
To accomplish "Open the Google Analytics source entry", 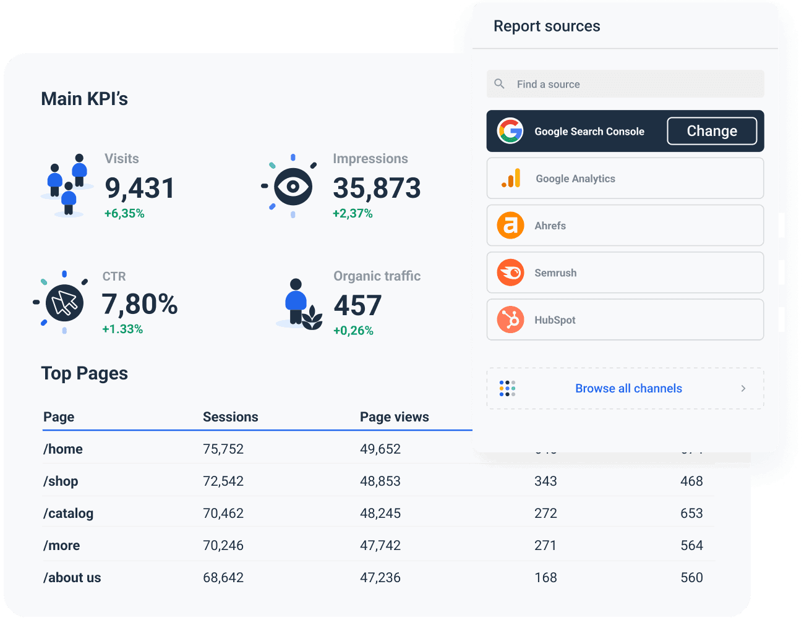I will coord(625,178).
